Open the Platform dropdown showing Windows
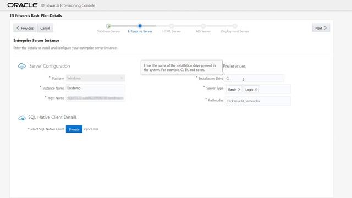Viewport: 352px width, 198px height. point(95,78)
